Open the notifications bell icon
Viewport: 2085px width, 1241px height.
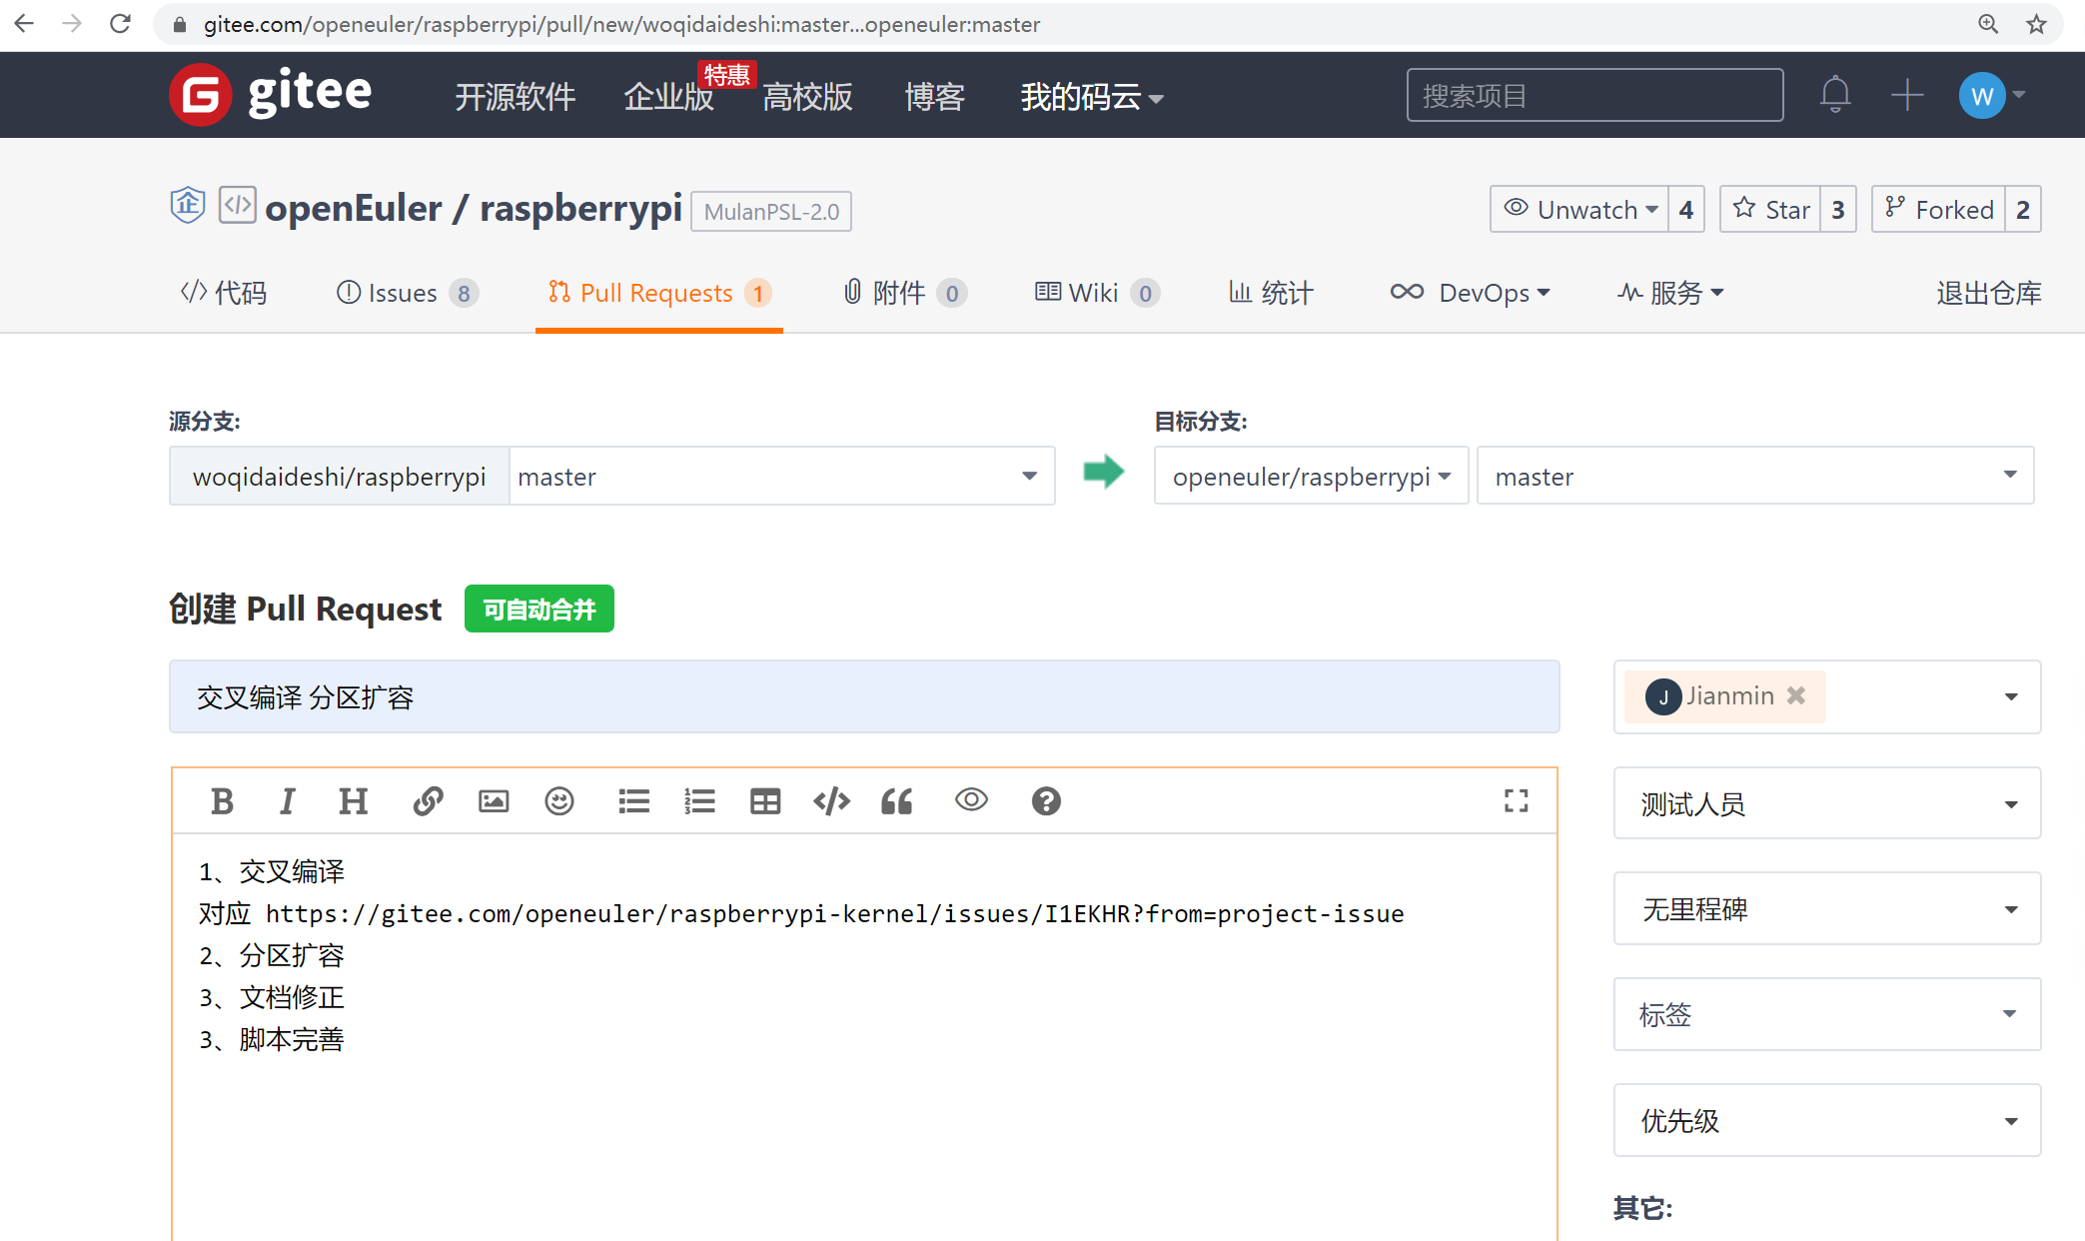coord(1834,95)
